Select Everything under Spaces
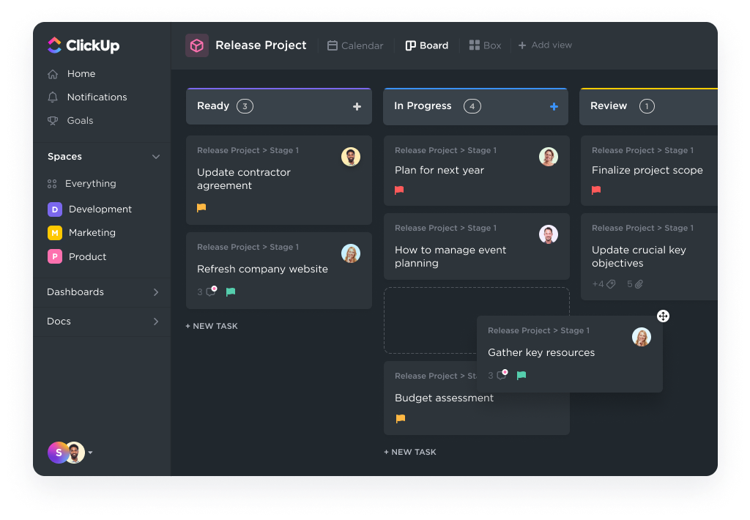This screenshot has height=520, width=750. point(90,184)
